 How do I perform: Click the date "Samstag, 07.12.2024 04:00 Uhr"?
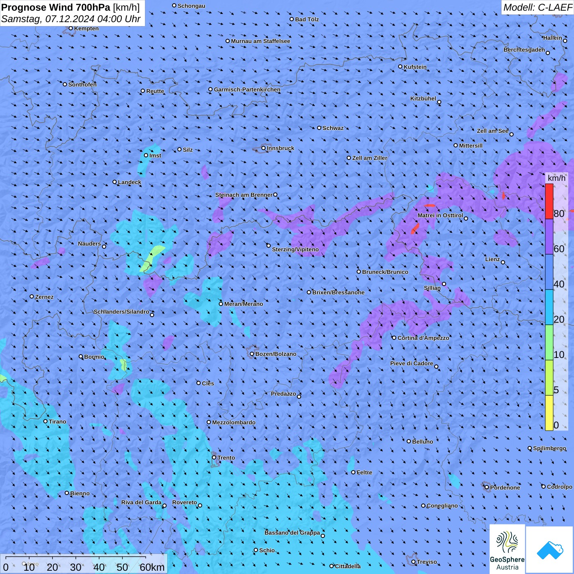[71, 19]
